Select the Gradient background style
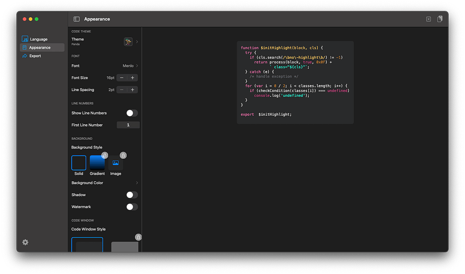 click(x=97, y=162)
